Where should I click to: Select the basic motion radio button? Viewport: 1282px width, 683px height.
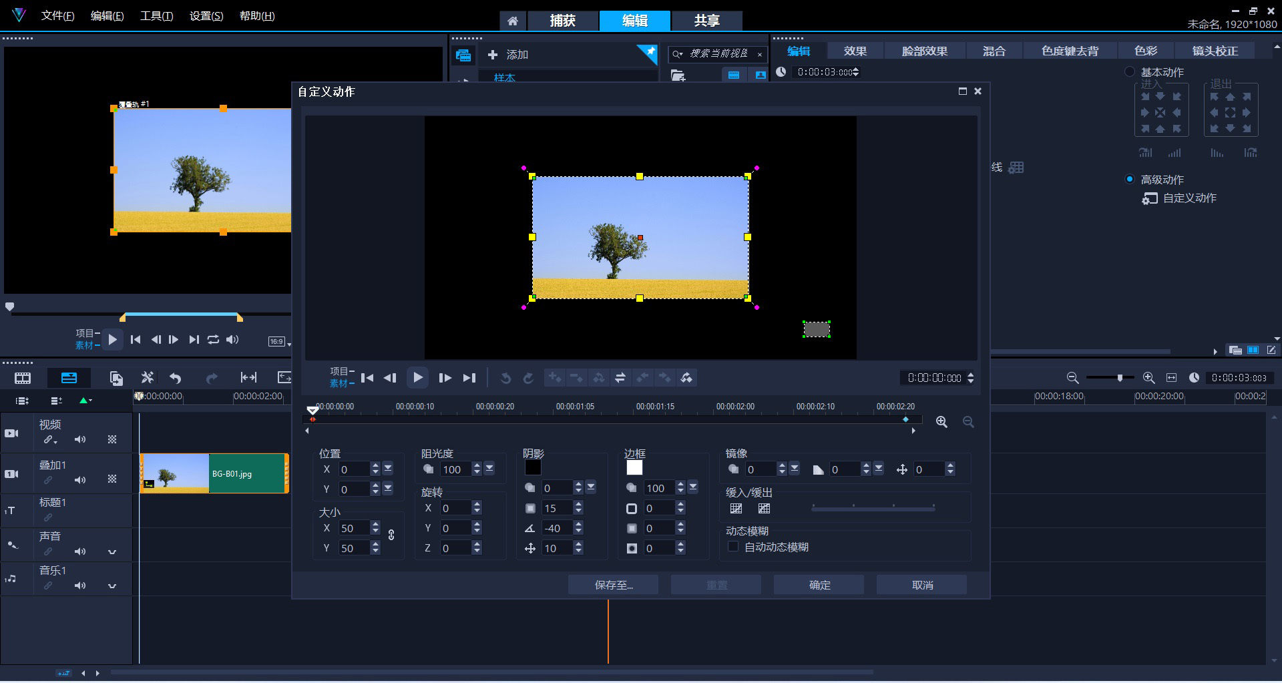click(x=1130, y=71)
